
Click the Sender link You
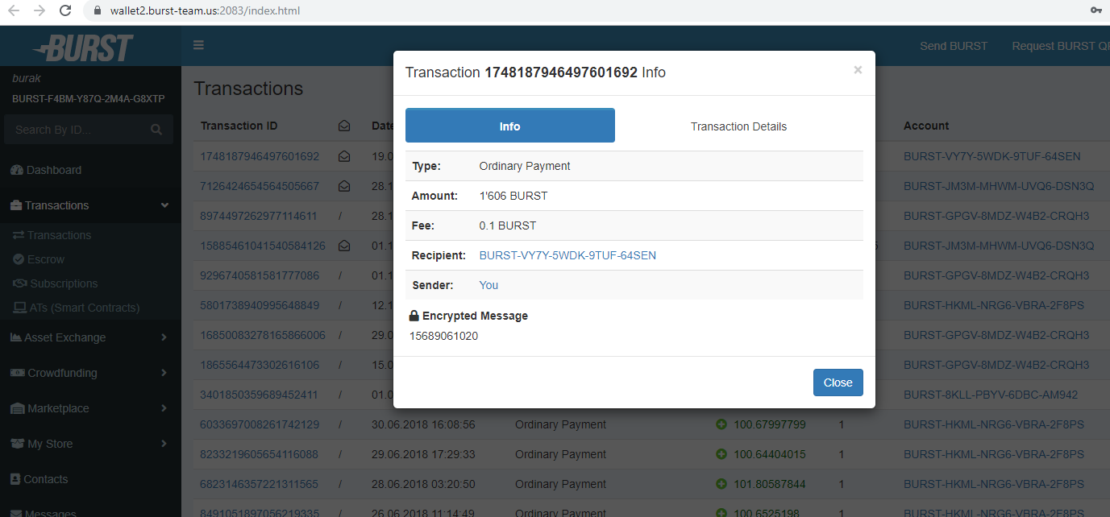tap(488, 285)
